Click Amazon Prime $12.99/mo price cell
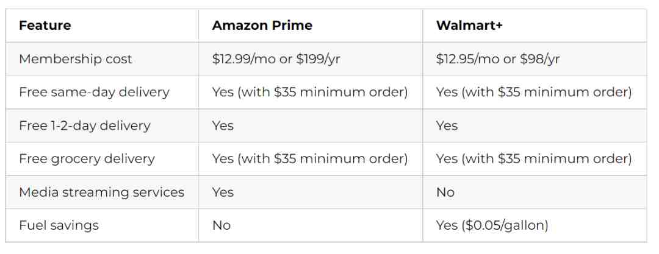This screenshot has height=254, width=659. pos(276,58)
